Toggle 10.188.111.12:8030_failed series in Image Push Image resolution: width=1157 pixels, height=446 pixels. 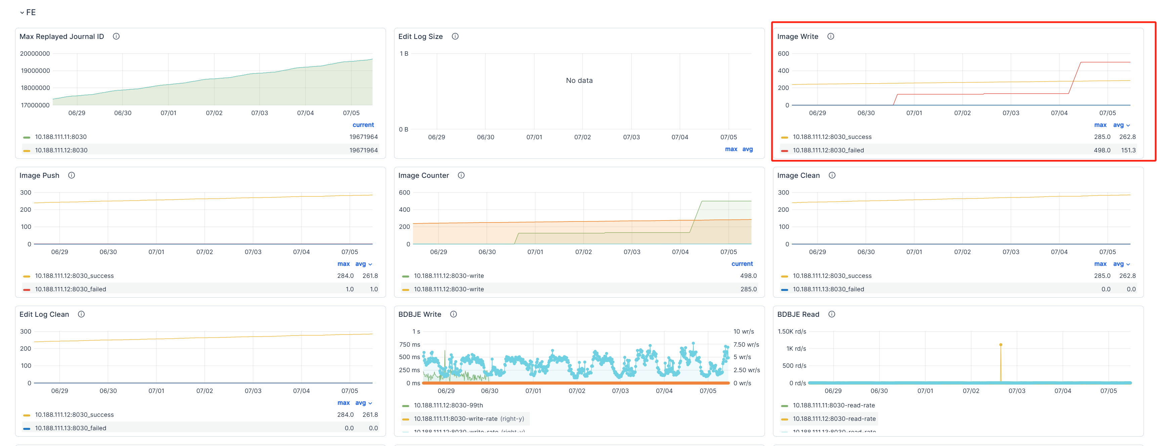pos(71,289)
